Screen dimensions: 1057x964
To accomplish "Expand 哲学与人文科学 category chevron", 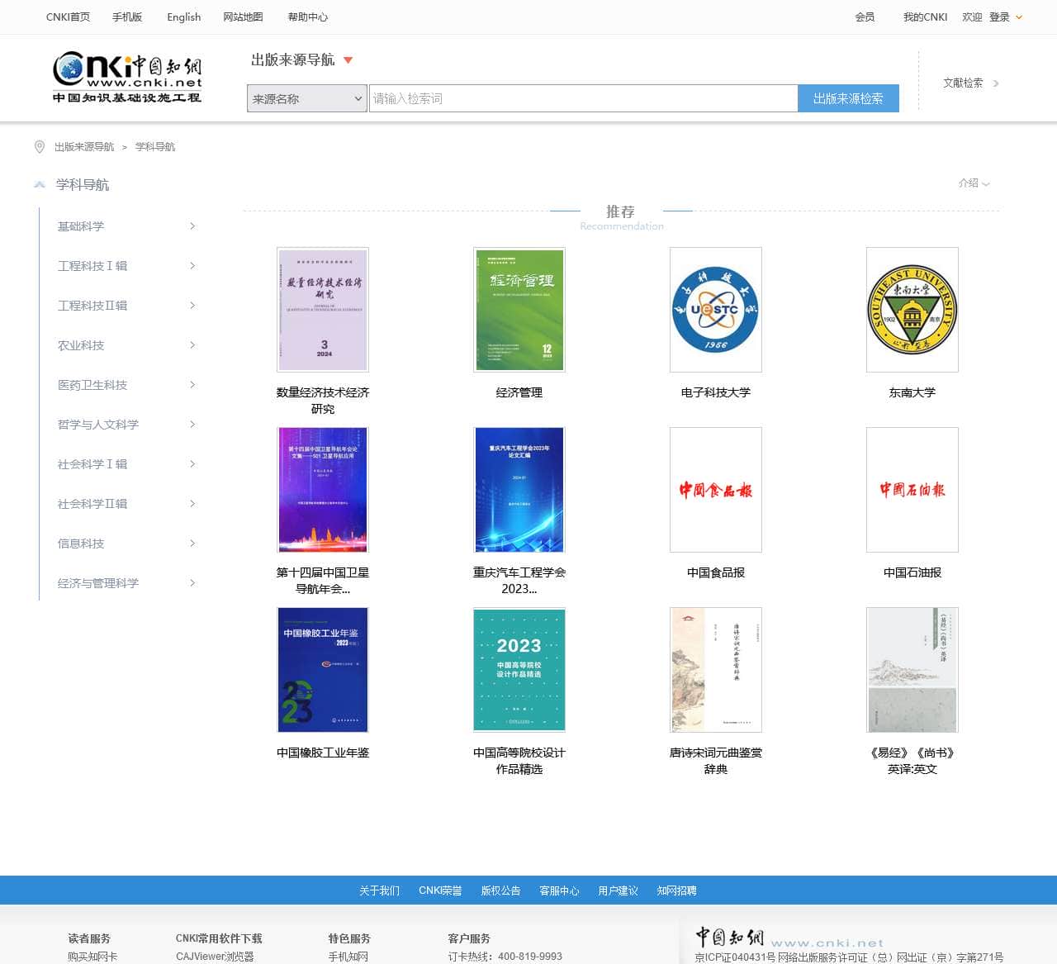I will [x=192, y=425].
